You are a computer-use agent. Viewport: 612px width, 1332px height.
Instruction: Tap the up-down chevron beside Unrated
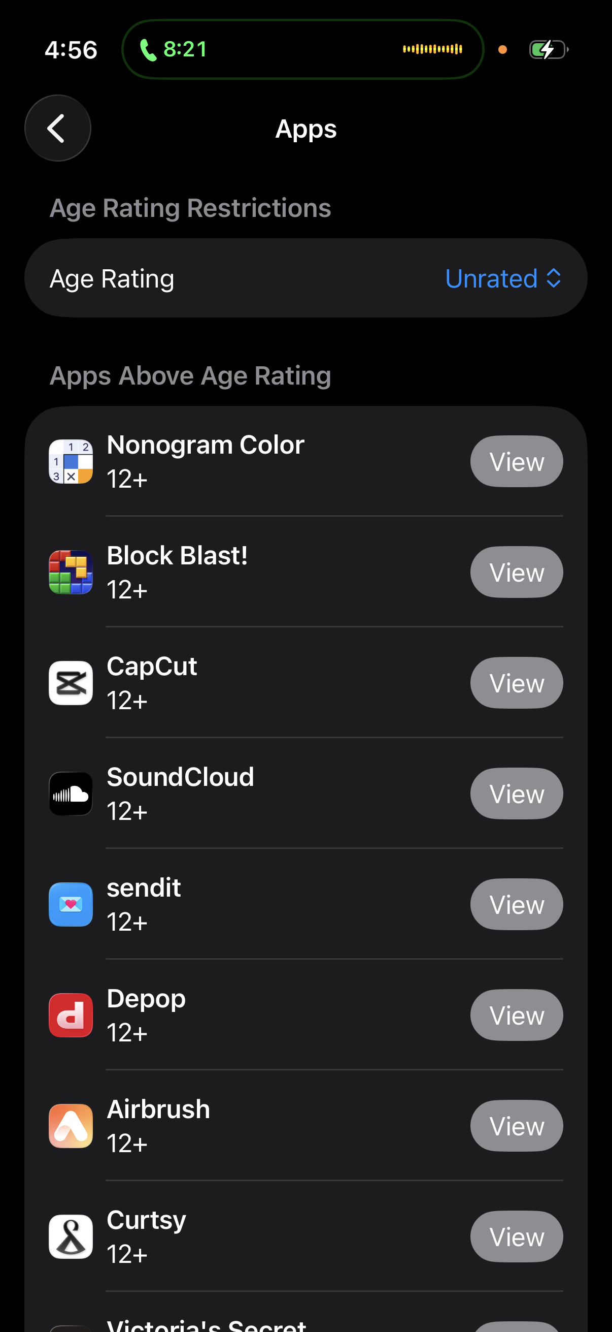tap(554, 279)
